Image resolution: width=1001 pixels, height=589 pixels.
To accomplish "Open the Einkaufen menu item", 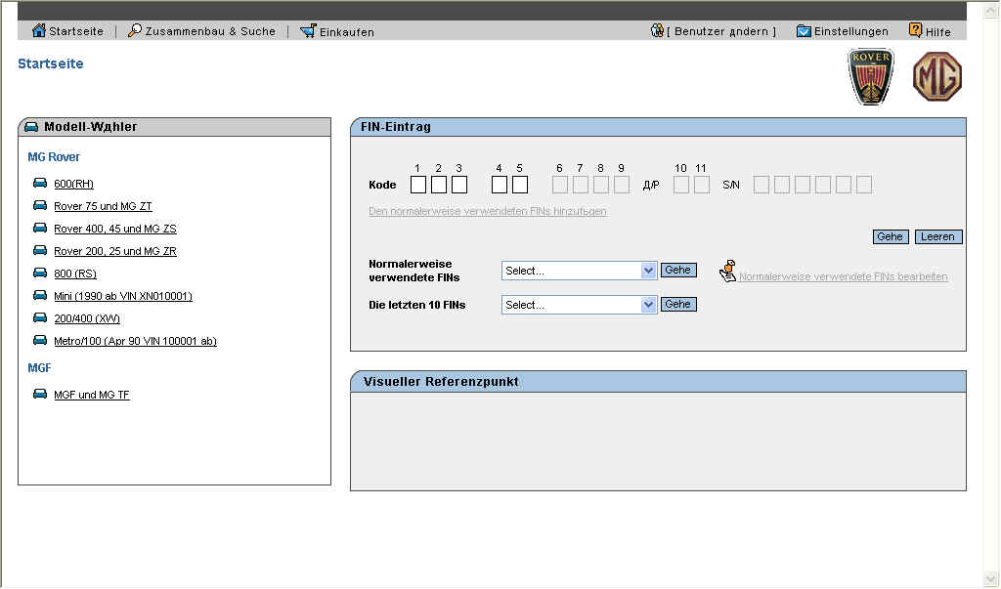I will coord(347,32).
